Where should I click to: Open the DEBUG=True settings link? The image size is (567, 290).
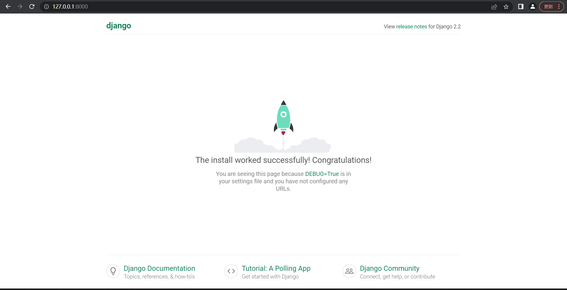pos(322,174)
